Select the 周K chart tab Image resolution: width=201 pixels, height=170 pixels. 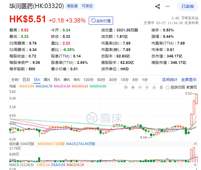pyautogui.click(x=47, y=80)
